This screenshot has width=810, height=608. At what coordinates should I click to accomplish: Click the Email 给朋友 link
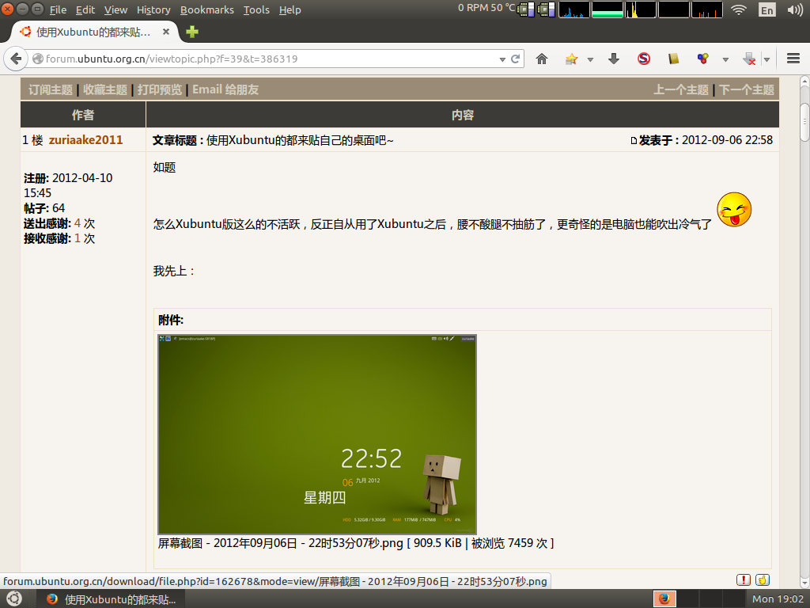[225, 89]
